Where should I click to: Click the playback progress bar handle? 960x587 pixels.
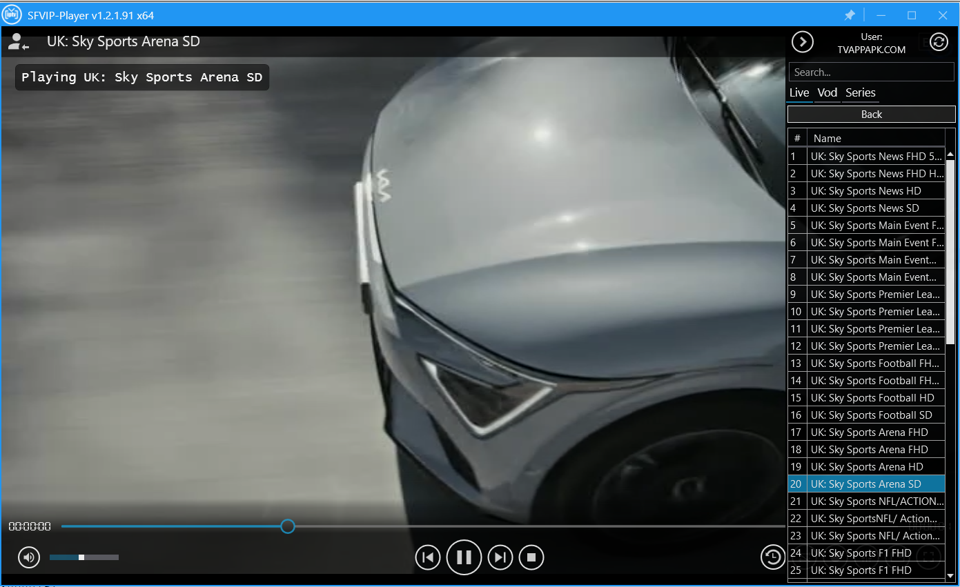288,526
